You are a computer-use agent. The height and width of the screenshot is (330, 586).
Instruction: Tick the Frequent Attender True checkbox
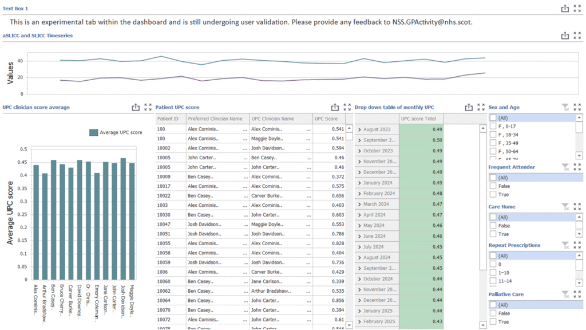point(493,195)
